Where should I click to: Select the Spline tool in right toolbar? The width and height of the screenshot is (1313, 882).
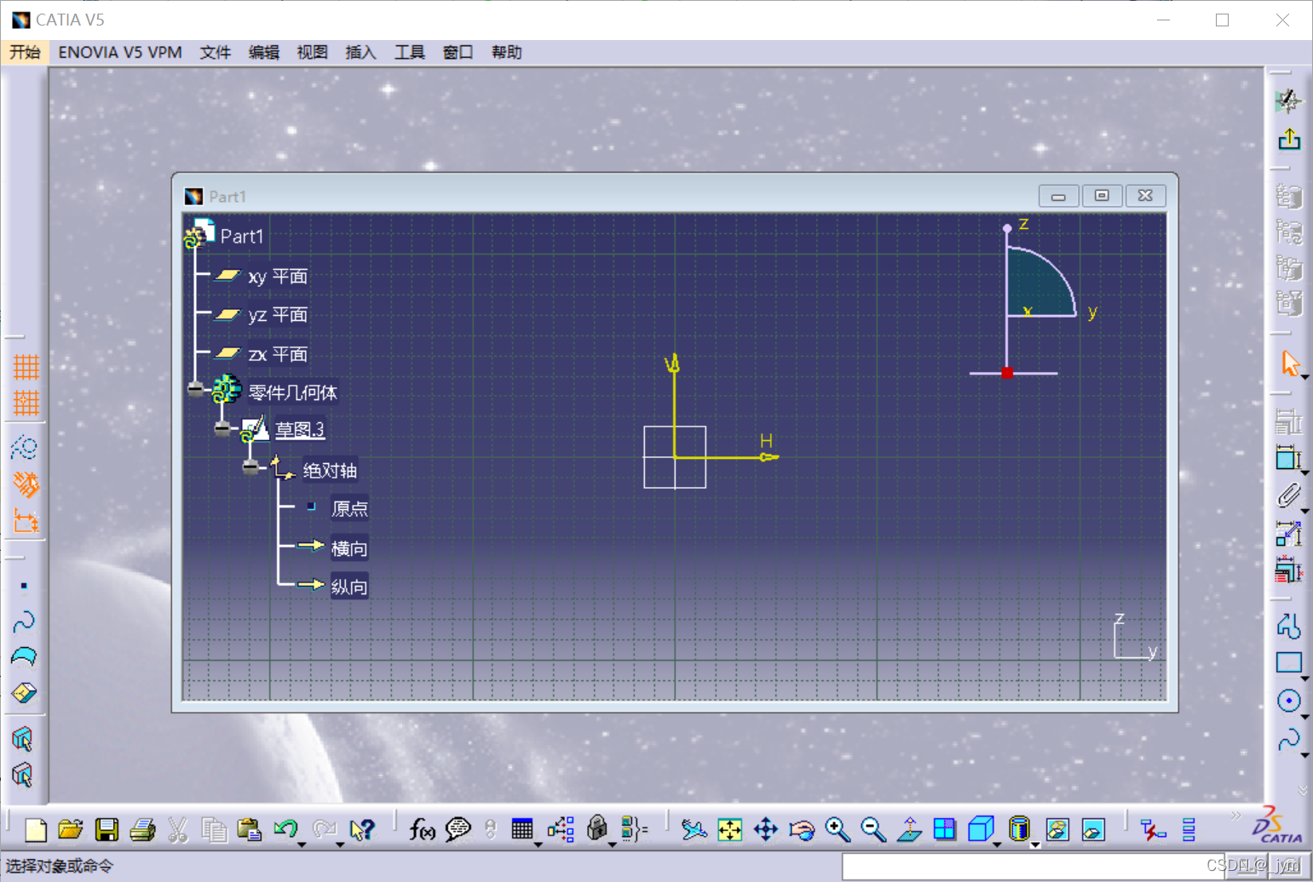pos(1288,739)
